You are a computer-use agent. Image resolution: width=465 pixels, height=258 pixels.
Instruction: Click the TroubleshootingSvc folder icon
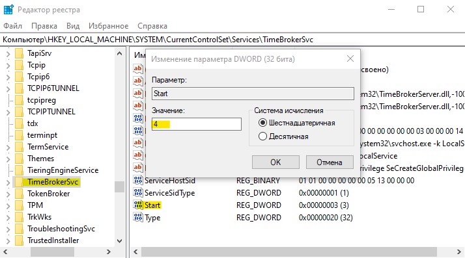pos(19,228)
